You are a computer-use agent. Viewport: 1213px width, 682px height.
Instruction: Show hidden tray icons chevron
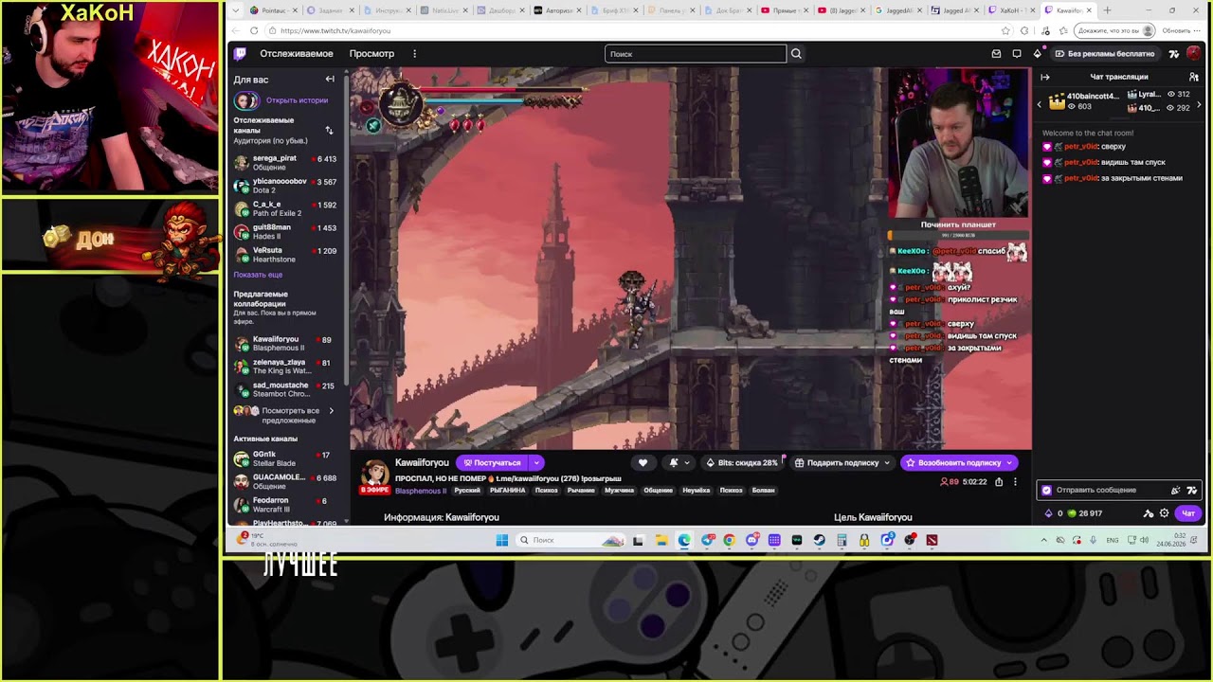tap(1044, 540)
